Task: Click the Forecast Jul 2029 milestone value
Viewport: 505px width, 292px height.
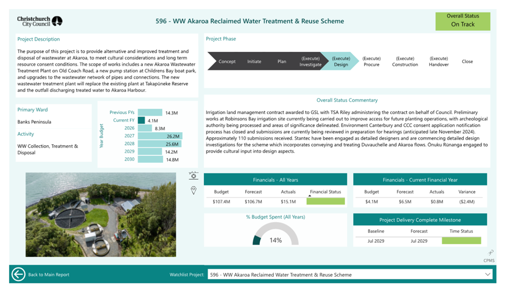Action: (x=419, y=241)
